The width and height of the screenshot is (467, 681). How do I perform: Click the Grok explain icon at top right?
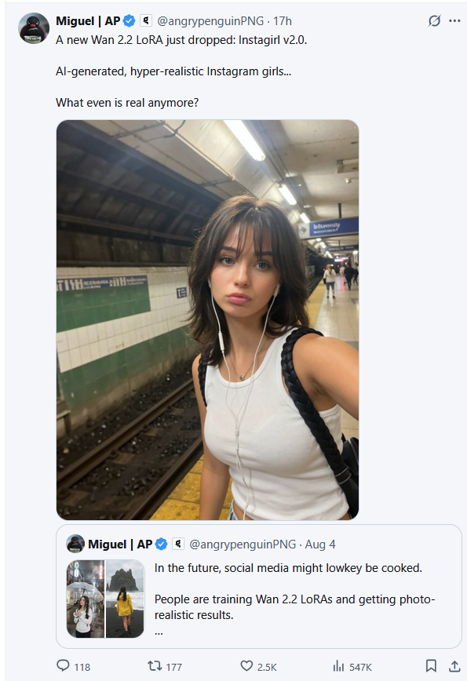pos(434,20)
